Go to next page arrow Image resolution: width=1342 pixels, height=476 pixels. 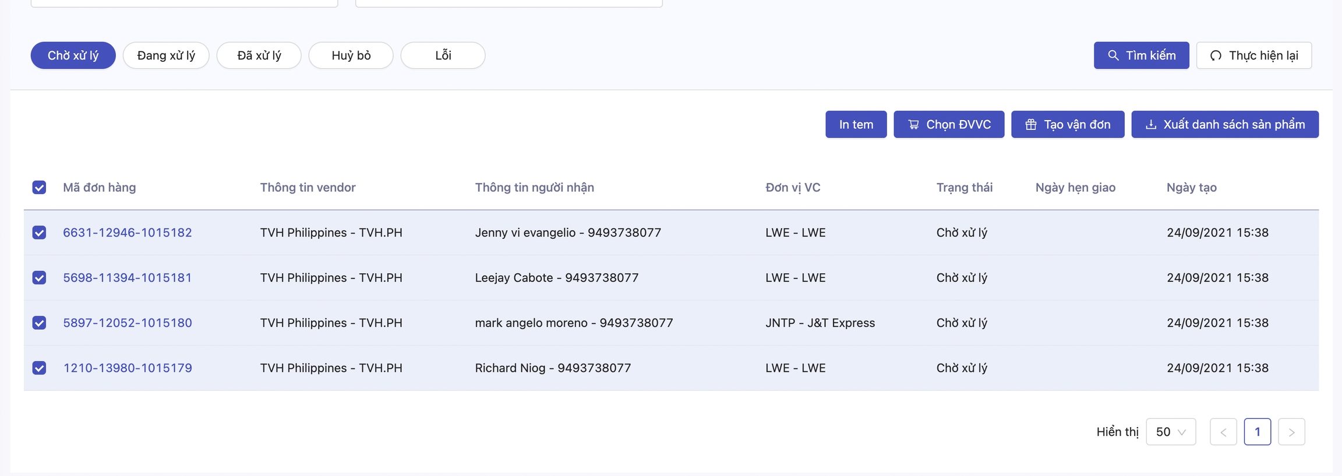pyautogui.click(x=1291, y=432)
